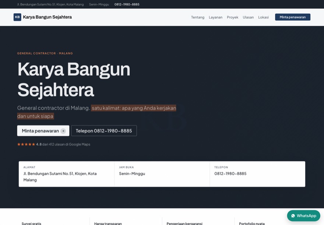
Task: Click ALAMAT card address text
Action: (60, 177)
